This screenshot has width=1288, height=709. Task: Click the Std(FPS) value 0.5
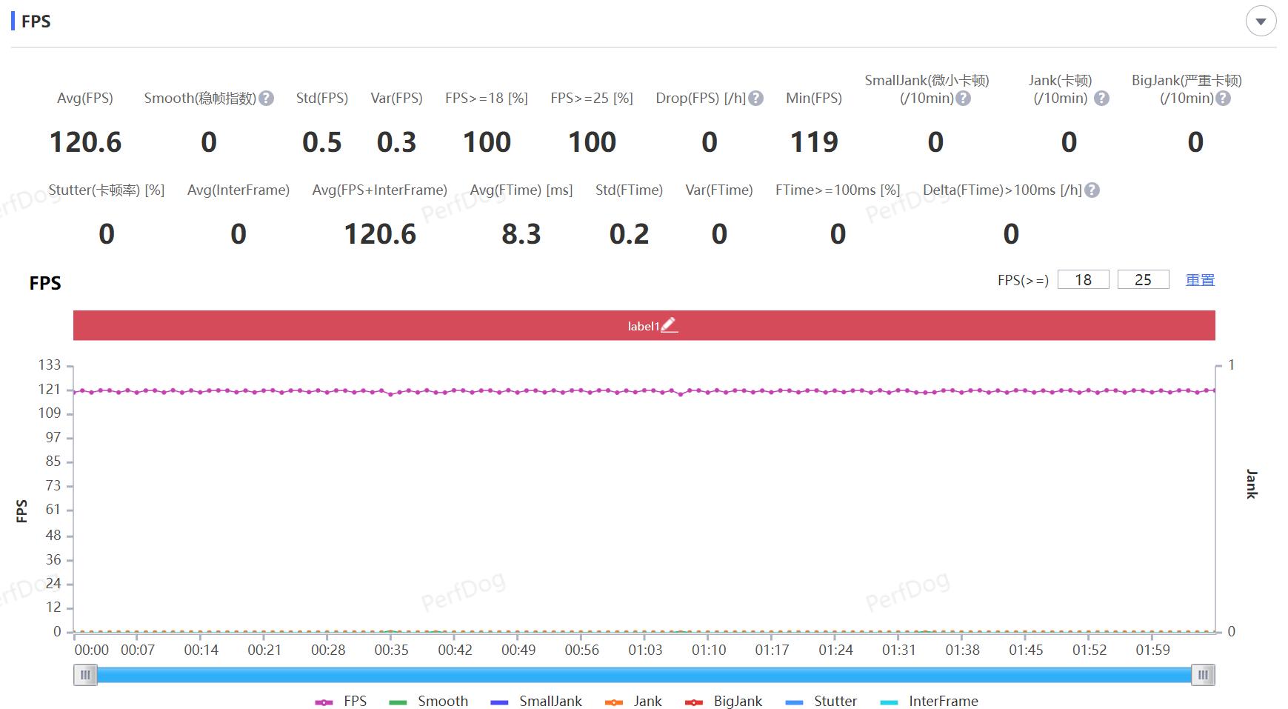pos(322,142)
